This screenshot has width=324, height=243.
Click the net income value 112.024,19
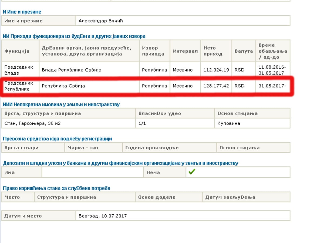pyautogui.click(x=216, y=70)
